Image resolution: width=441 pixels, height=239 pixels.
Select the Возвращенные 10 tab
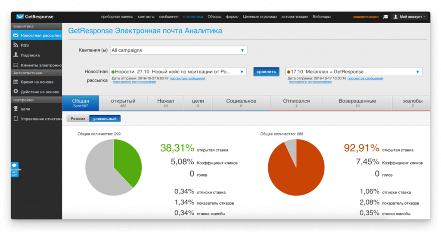tap(357, 103)
